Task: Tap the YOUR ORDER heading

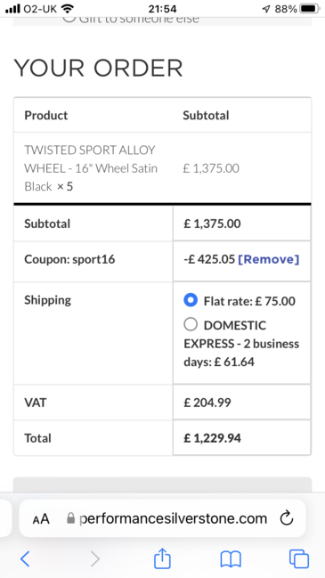Action: tap(98, 69)
